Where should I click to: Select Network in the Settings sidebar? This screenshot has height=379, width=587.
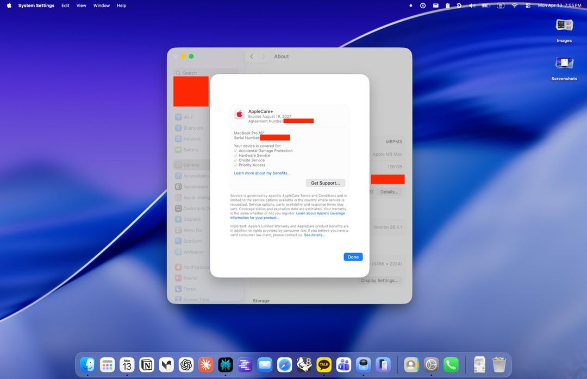(x=192, y=139)
